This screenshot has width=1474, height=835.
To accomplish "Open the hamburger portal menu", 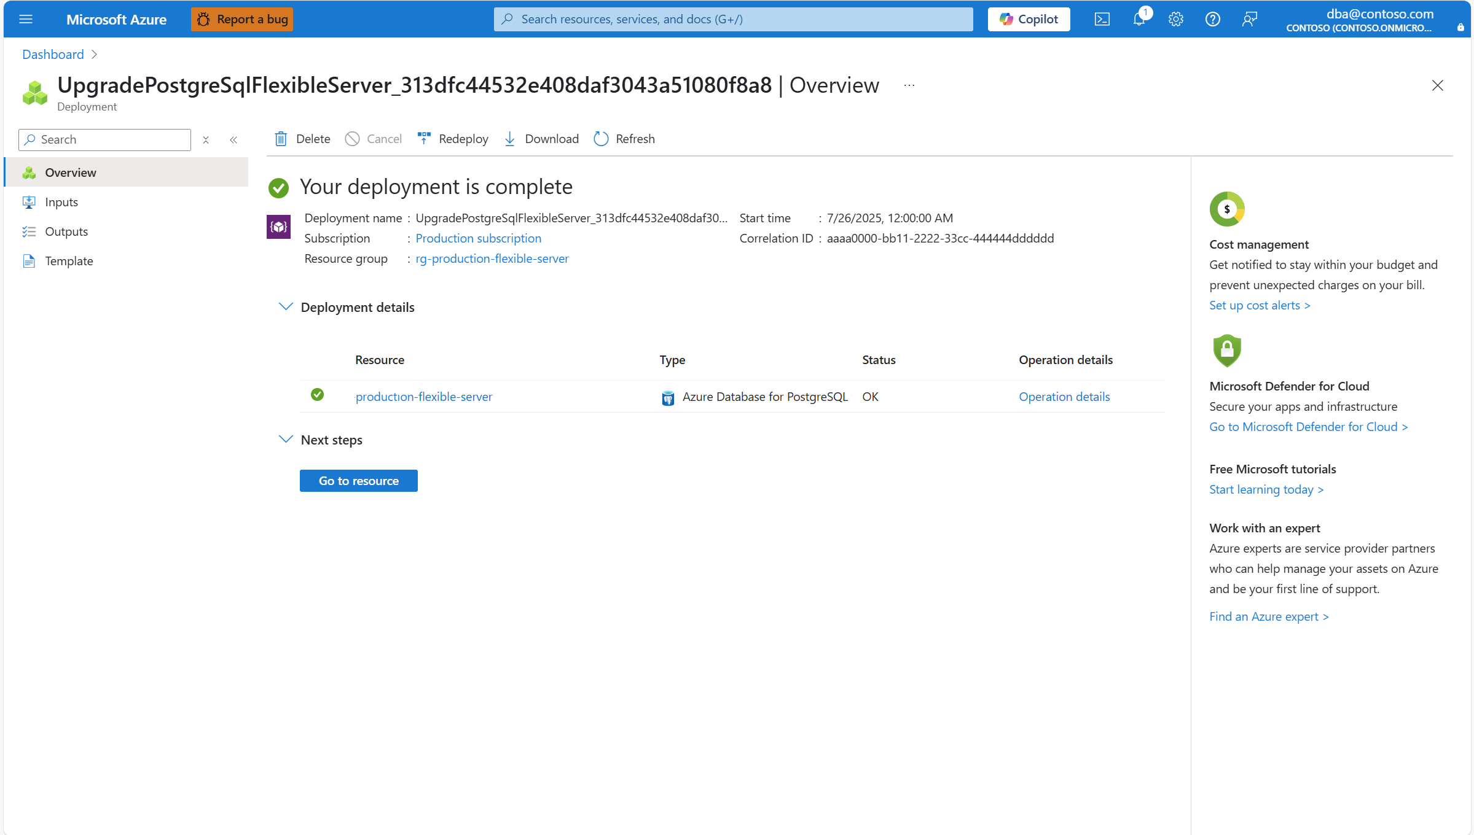I will coord(26,19).
